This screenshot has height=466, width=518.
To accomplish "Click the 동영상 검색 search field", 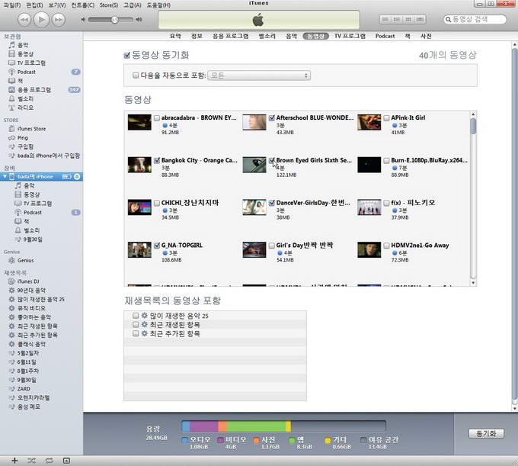I will click(475, 20).
